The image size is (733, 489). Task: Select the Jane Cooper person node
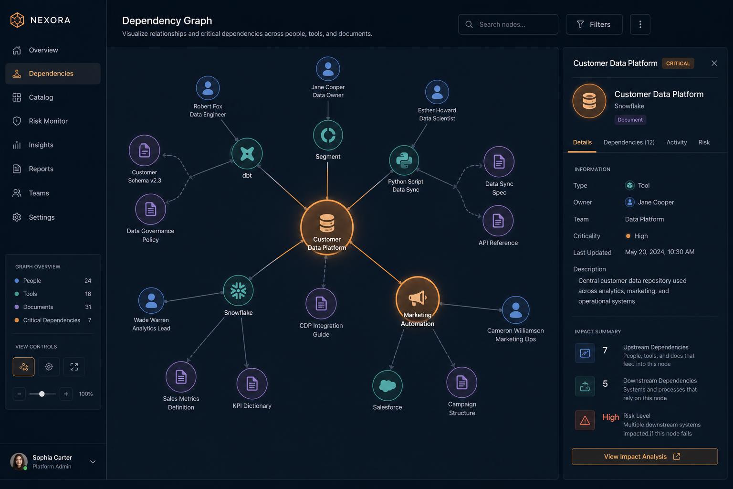pos(328,69)
